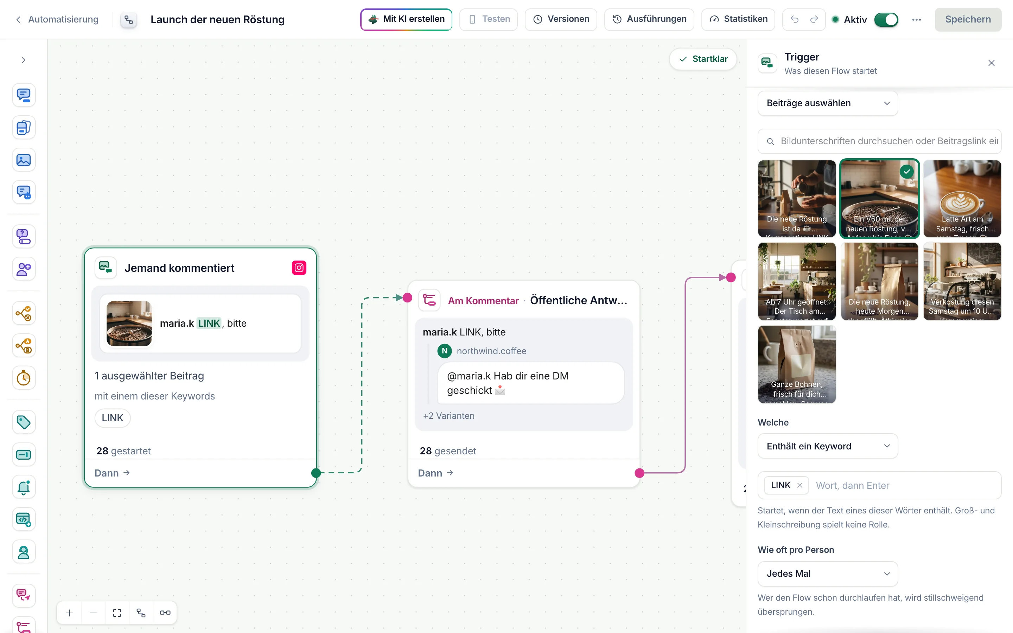Click the Mit KI erstellen button

(x=406, y=19)
